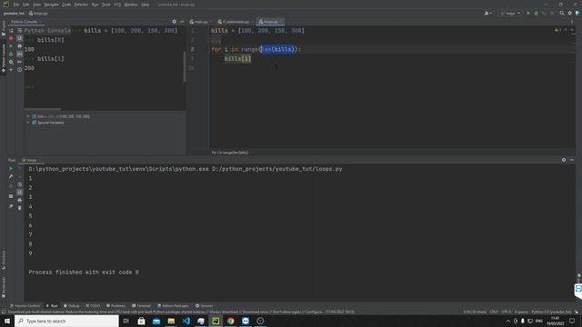Rerun loops in Run panel
Viewport: 582px width, 327px height.
(11, 169)
